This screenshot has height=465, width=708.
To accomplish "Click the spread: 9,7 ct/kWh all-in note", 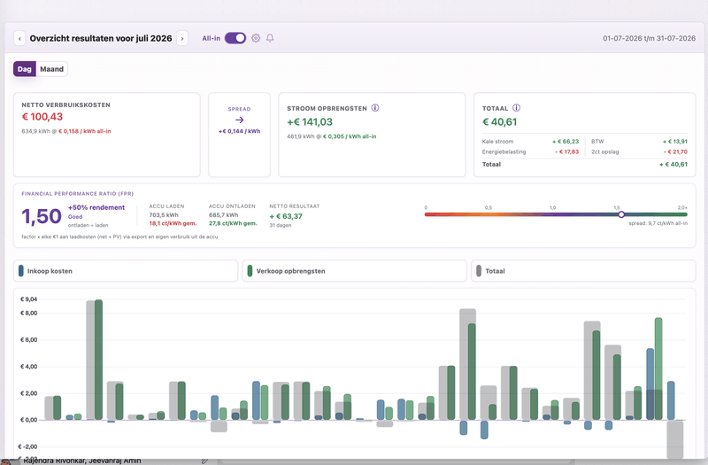I will tap(658, 223).
